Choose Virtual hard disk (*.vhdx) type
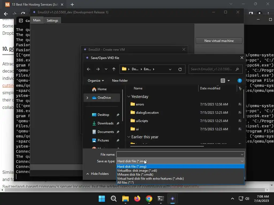Image resolution: width=274 pixels, height=205 pixels. pyautogui.click(x=180, y=179)
